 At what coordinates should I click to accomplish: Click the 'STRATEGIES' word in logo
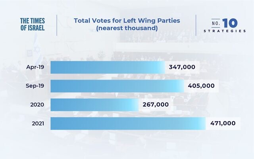click(x=225, y=31)
